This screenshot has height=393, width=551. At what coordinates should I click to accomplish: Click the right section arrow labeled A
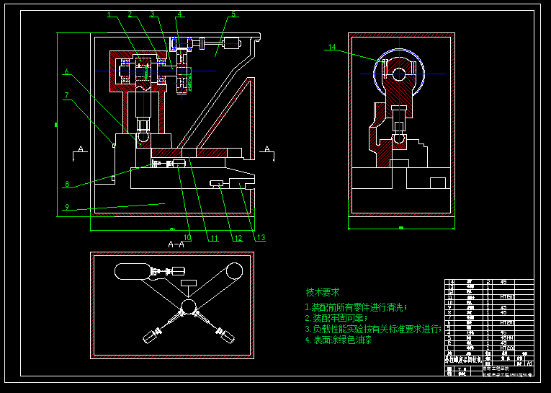[268, 150]
